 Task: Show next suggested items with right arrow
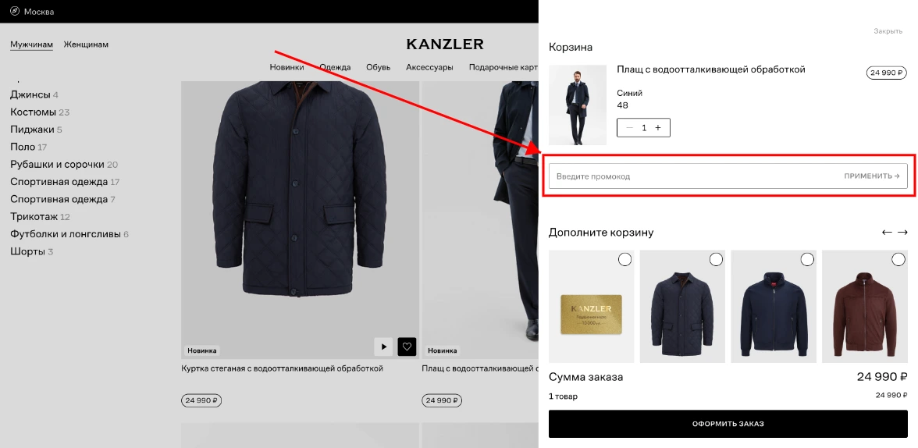902,233
